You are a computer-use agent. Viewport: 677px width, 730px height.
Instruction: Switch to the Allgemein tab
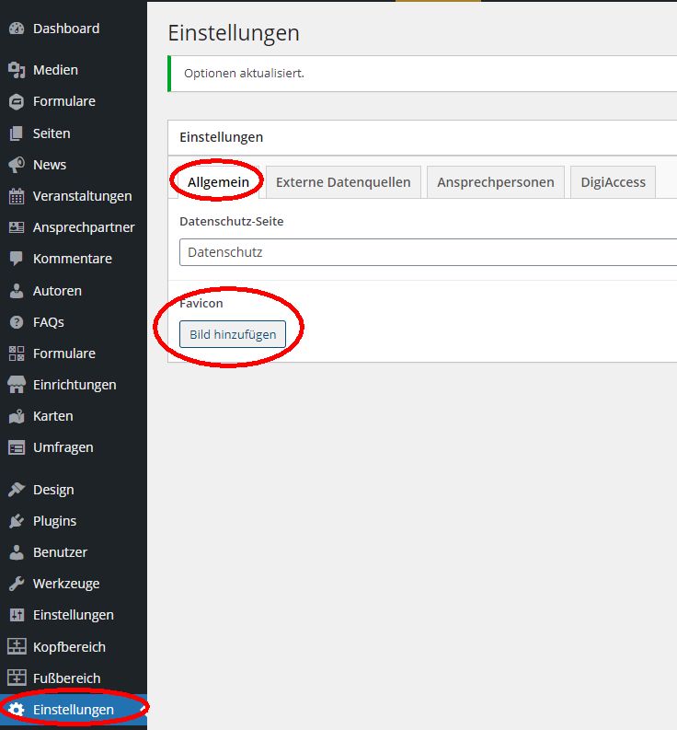tap(218, 182)
